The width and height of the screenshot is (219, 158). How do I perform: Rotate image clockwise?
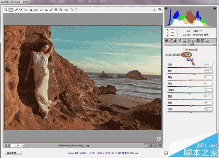pyautogui.click(x=76, y=10)
